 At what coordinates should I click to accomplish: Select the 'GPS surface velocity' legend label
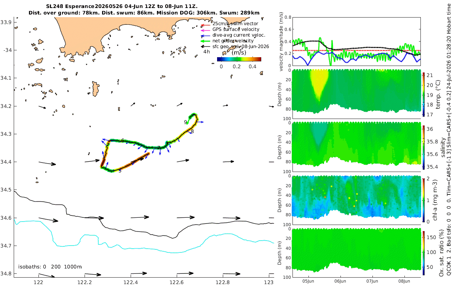236,29
